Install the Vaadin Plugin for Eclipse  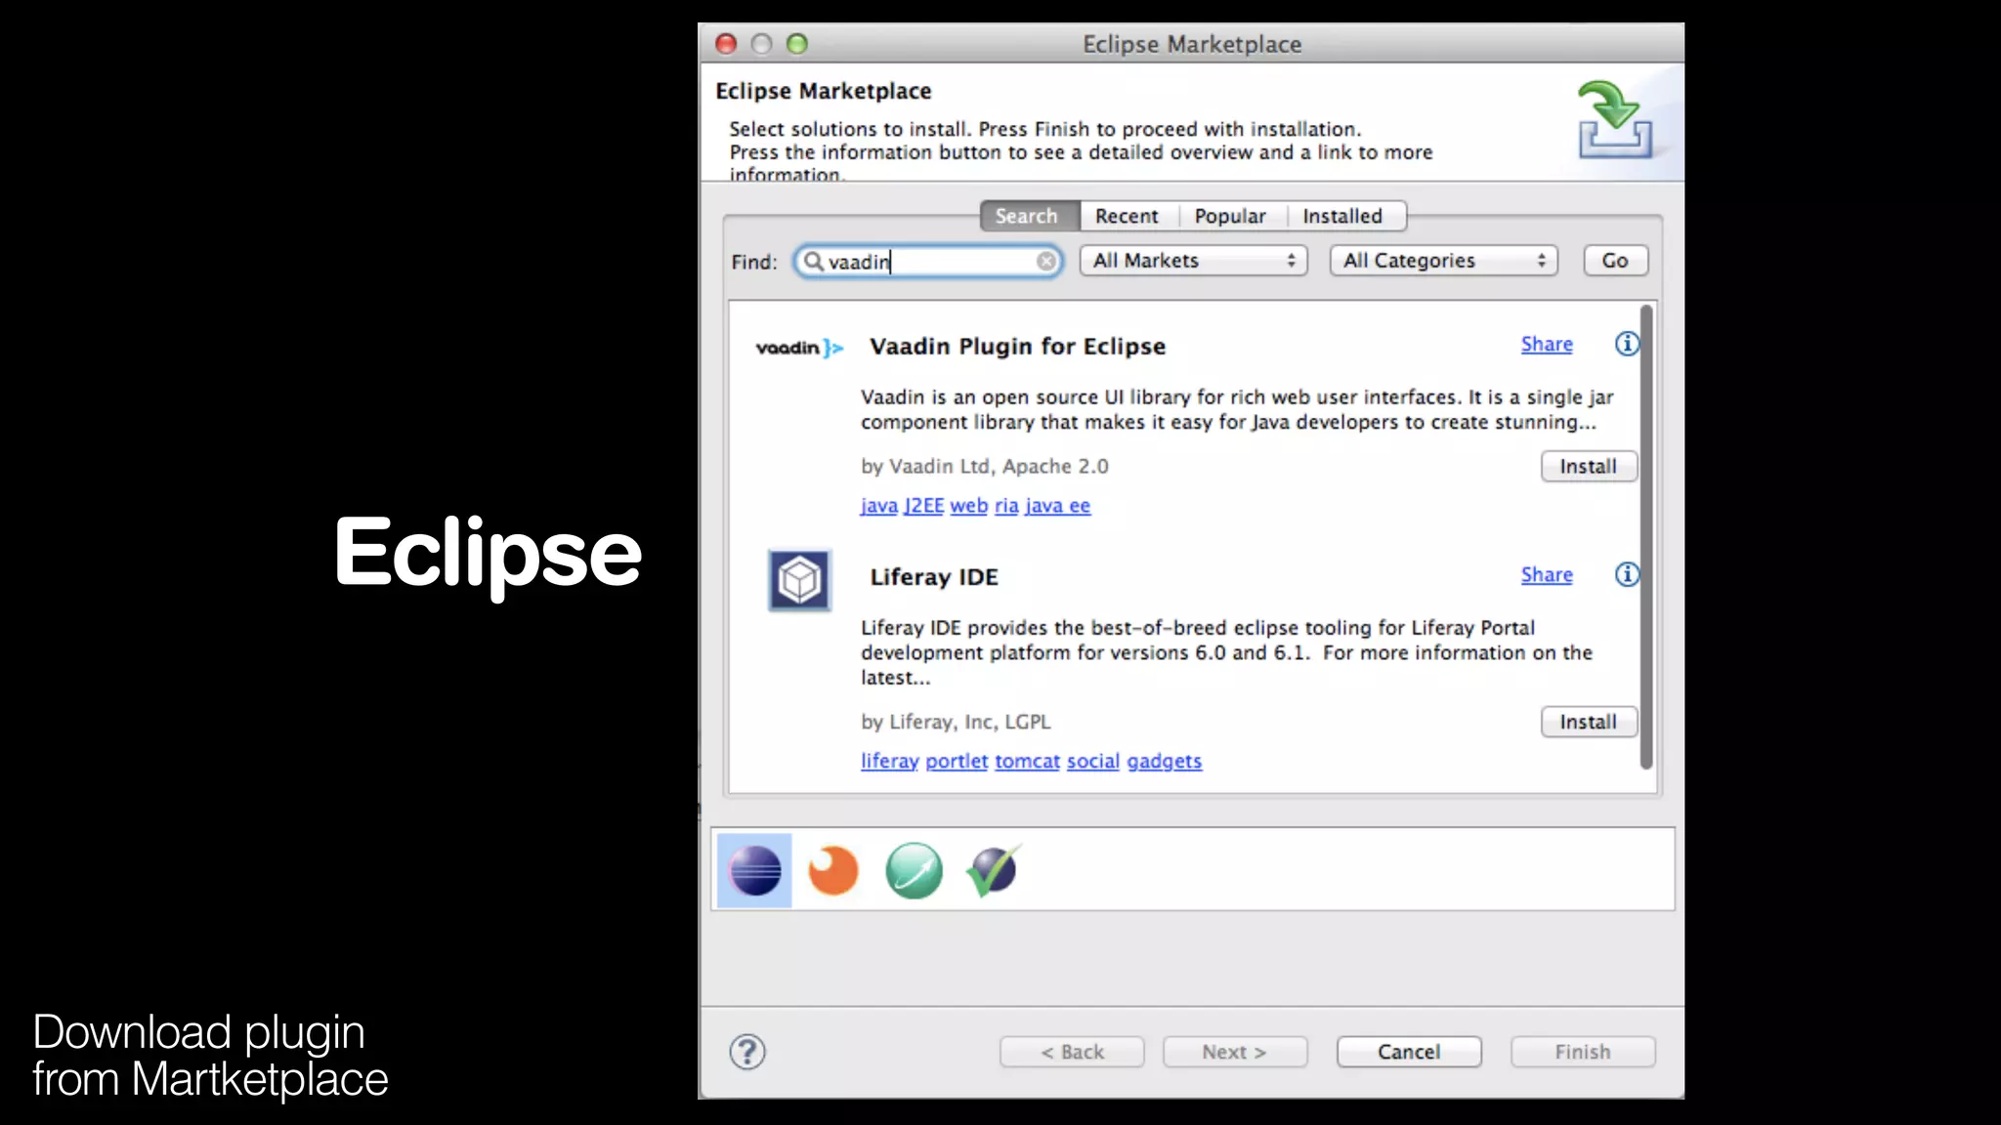(1588, 467)
